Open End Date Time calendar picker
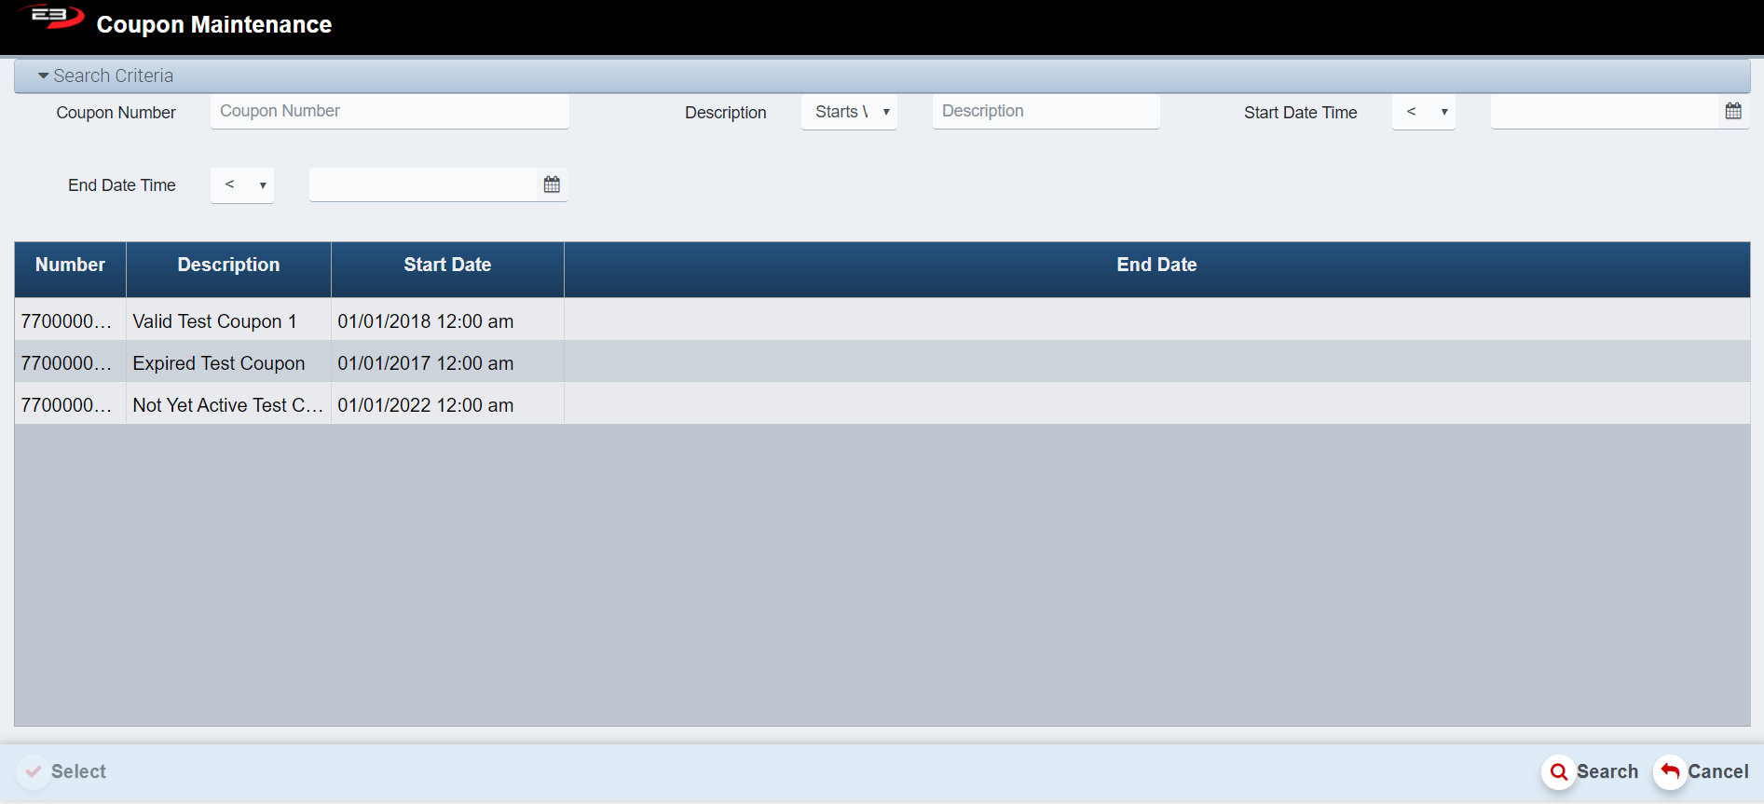 click(552, 185)
